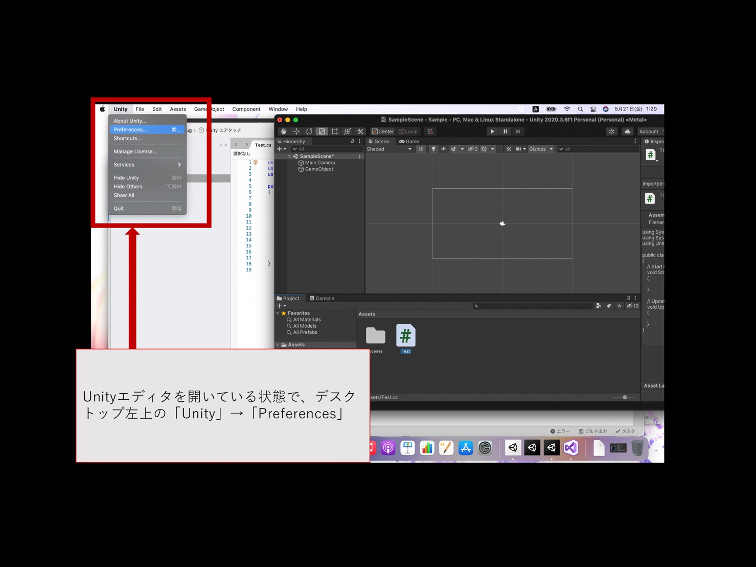The height and width of the screenshot is (567, 756).
Task: Switch to the Game tab
Action: [409, 142]
